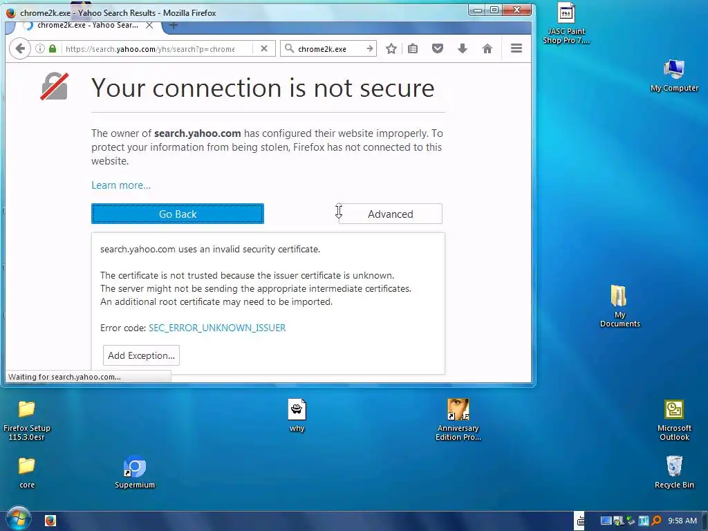Click the Advanced button
This screenshot has height=531, width=708.
pyautogui.click(x=391, y=214)
